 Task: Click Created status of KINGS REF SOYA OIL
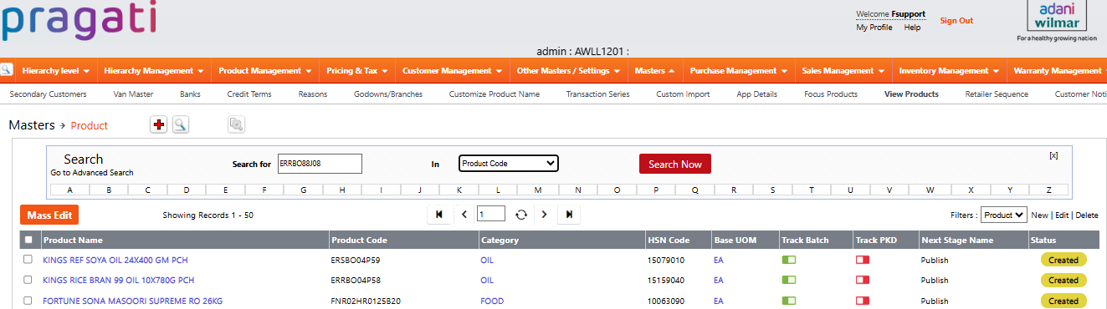coord(1063,260)
